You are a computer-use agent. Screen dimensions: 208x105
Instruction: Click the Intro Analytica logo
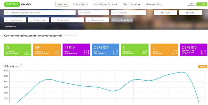tap(18, 4)
